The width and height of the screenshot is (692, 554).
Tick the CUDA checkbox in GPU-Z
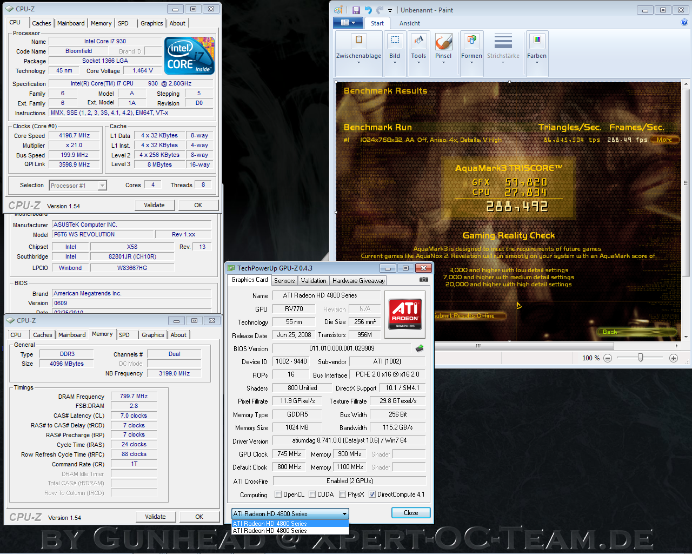tap(312, 494)
